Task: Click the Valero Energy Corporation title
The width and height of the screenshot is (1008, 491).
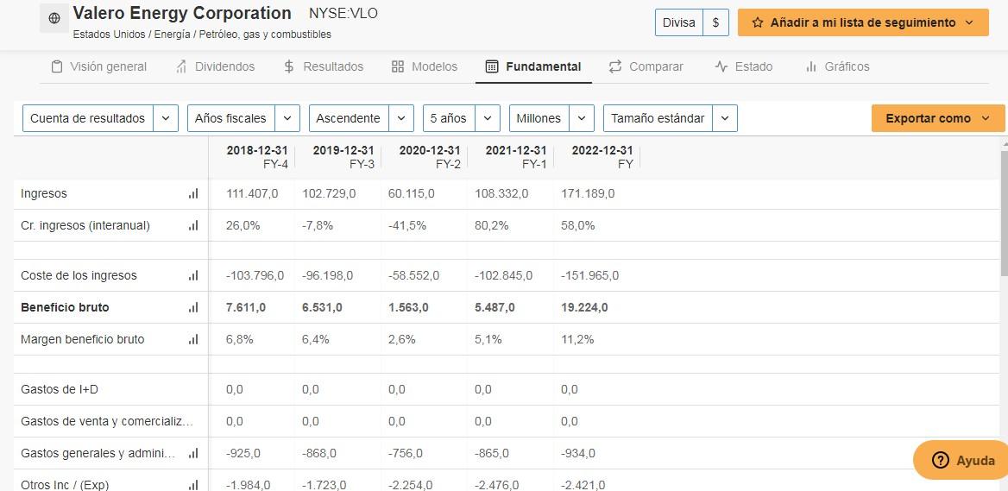Action: tap(182, 13)
